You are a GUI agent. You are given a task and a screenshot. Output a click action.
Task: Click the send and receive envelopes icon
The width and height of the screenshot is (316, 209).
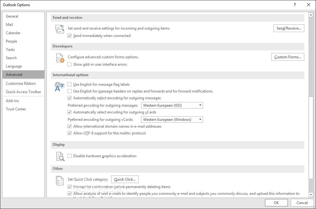[60, 29]
